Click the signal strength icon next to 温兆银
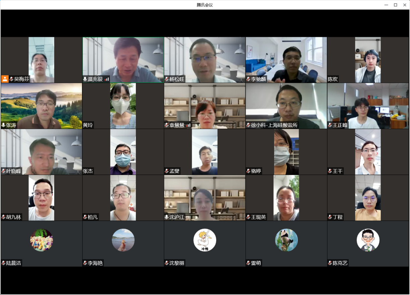The width and height of the screenshot is (410, 295). click(x=107, y=79)
